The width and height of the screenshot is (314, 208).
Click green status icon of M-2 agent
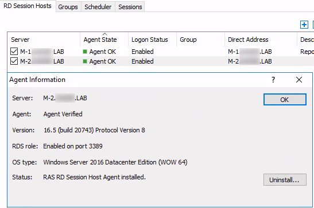coord(85,61)
